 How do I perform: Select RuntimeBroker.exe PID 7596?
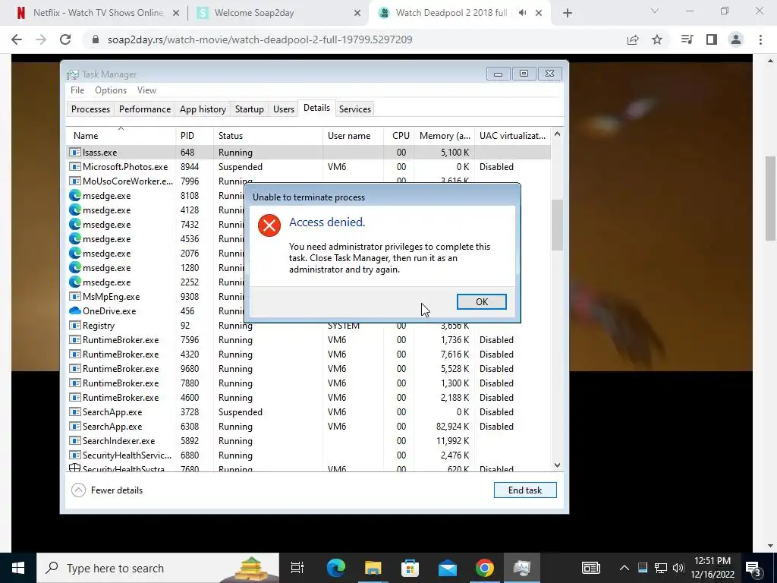point(308,339)
